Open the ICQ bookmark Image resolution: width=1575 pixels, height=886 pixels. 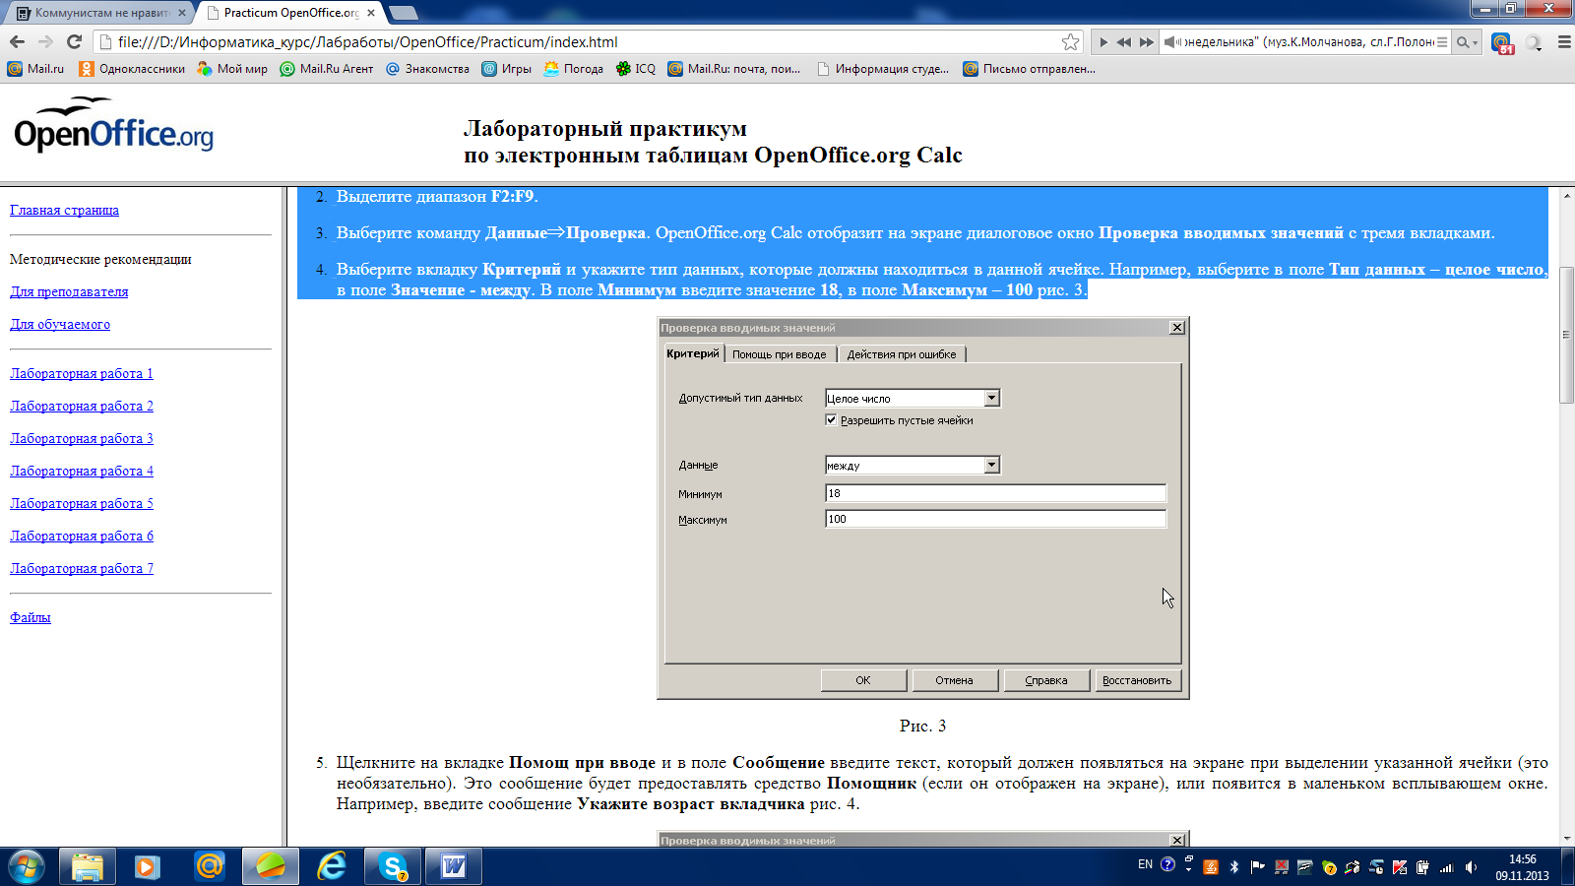(636, 69)
